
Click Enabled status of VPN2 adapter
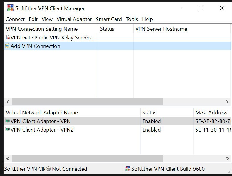[x=152, y=130]
